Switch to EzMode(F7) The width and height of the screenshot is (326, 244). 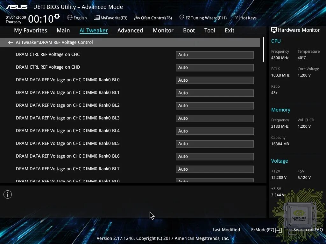click(x=266, y=230)
